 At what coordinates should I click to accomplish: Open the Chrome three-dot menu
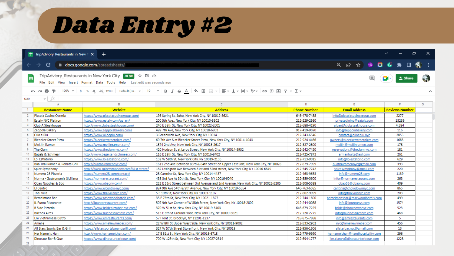(428, 65)
